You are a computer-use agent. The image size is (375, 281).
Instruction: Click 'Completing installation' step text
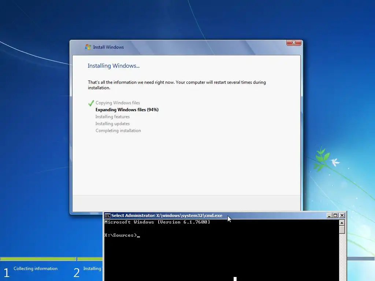(118, 131)
